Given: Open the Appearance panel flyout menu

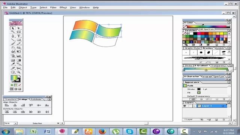Looking at the screenshot, I should (229, 82).
